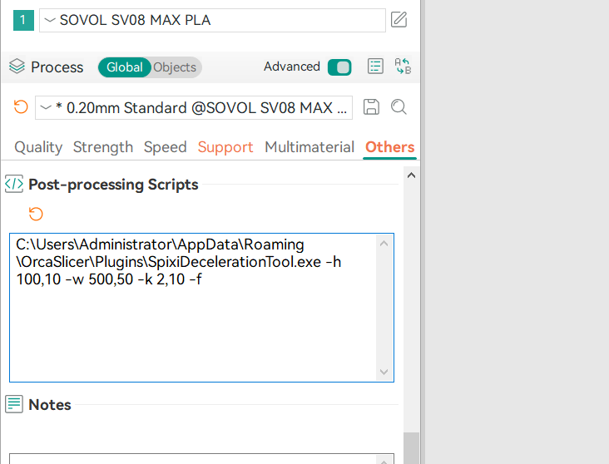The image size is (609, 464).
Task: Reset process preset with orange undo arrow
Action: 21,106
